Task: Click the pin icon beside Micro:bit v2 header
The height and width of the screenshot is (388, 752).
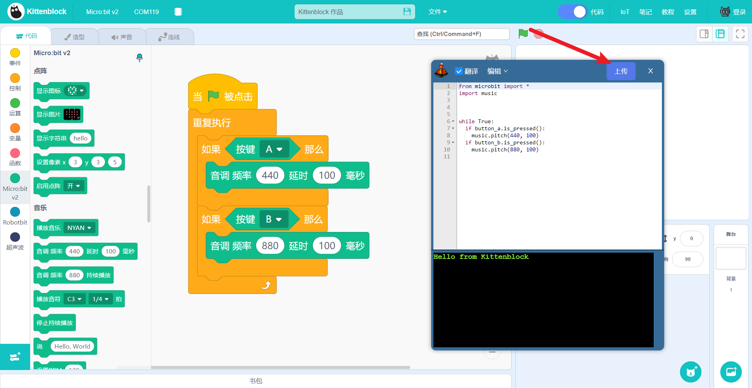Action: [x=139, y=58]
